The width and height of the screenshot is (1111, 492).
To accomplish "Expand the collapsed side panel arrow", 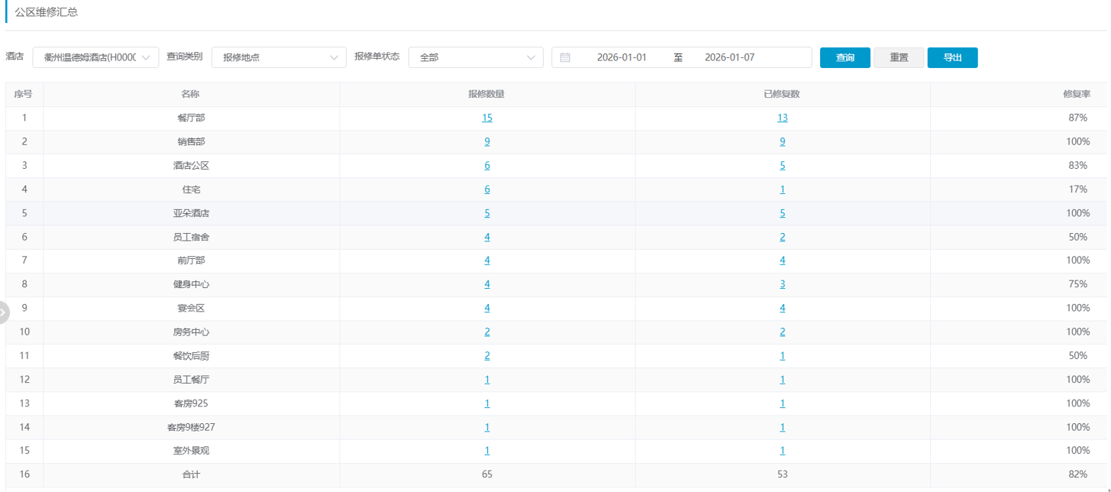I will tap(3, 312).
